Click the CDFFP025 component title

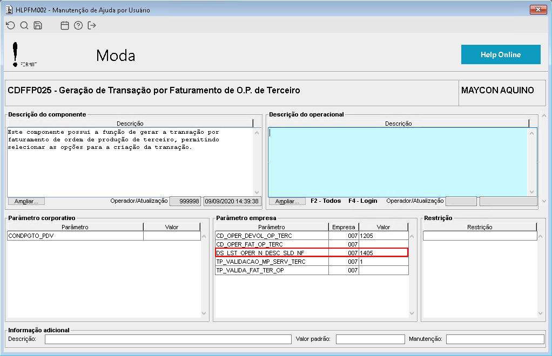[x=154, y=90]
